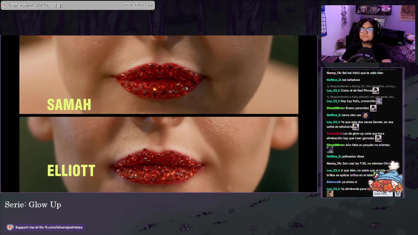Click 'Son casi las 7:30' message text

tap(366, 163)
